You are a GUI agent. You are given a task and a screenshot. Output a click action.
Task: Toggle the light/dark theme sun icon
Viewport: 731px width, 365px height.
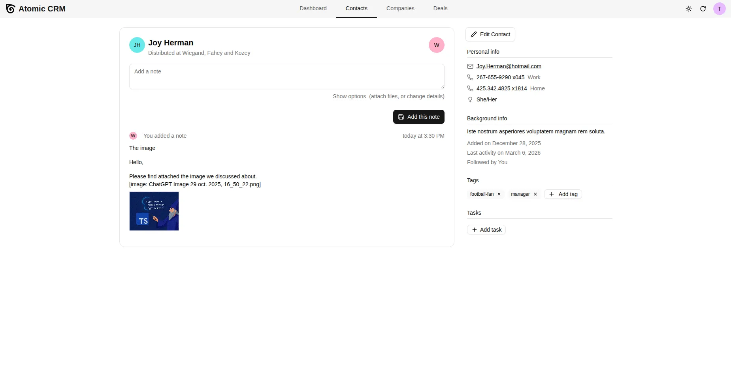tap(689, 8)
